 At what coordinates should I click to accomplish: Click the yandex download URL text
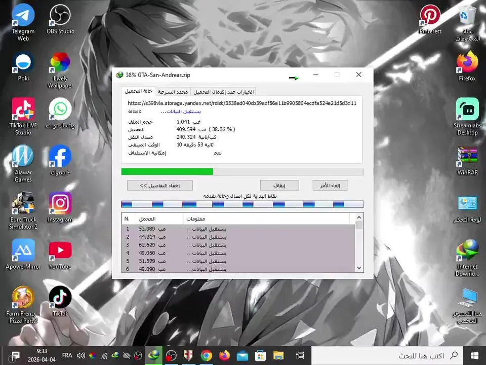point(242,103)
